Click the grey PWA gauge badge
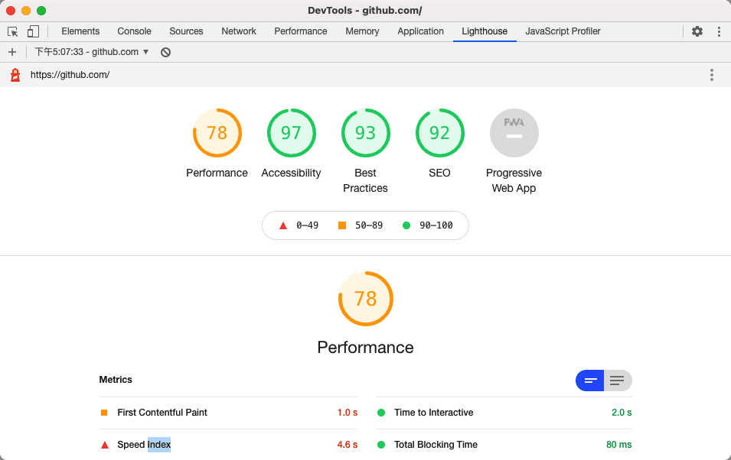Image resolution: width=731 pixels, height=460 pixels. (514, 133)
